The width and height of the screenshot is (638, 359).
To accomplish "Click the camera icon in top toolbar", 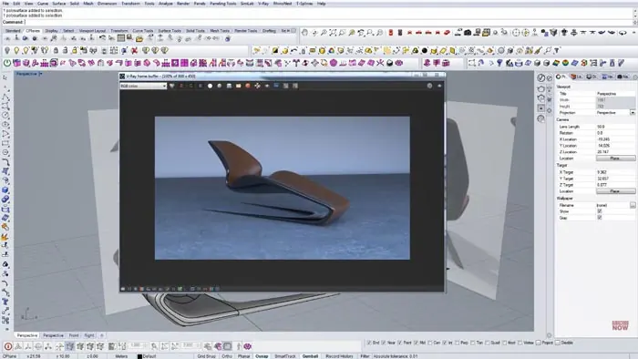I will [468, 33].
